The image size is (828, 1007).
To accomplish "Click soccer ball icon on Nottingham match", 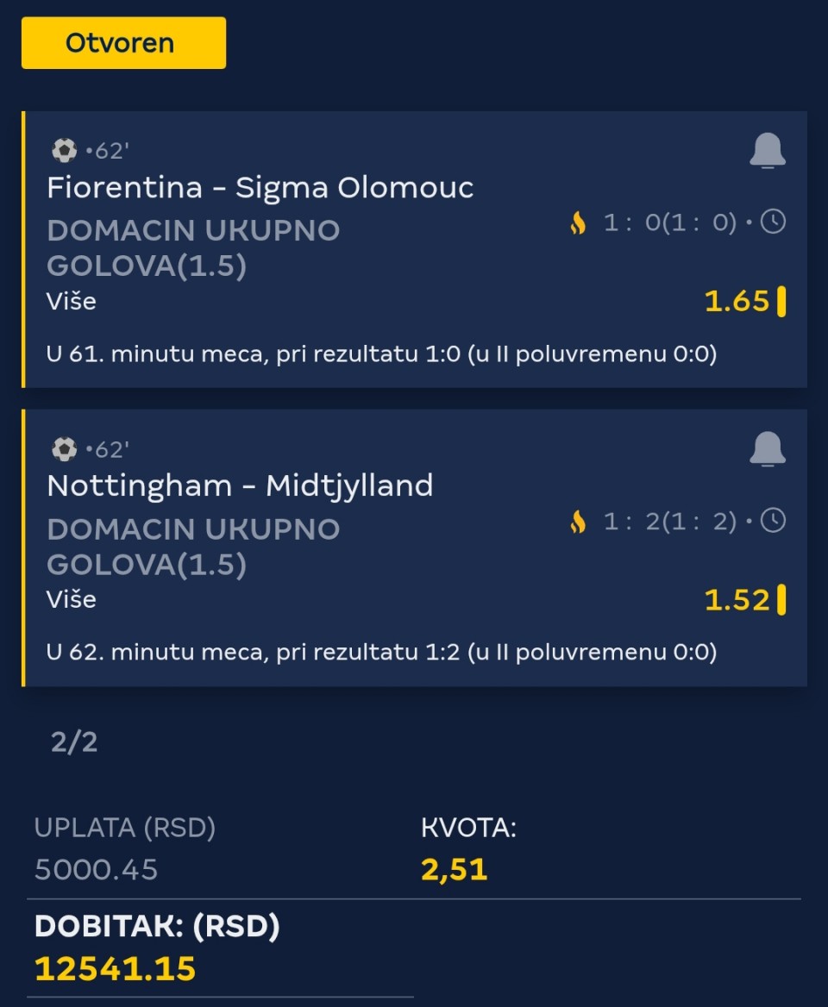I will click(x=64, y=449).
